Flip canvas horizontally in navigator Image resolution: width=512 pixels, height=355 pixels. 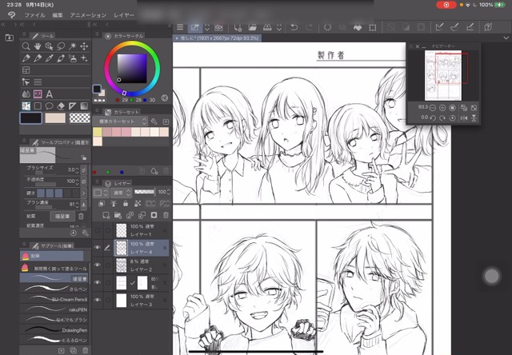click(x=464, y=118)
